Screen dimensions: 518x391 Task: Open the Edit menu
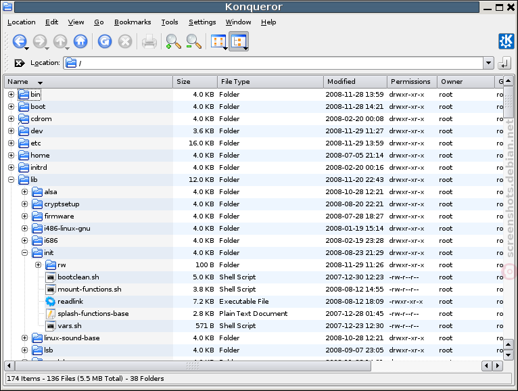tap(51, 22)
